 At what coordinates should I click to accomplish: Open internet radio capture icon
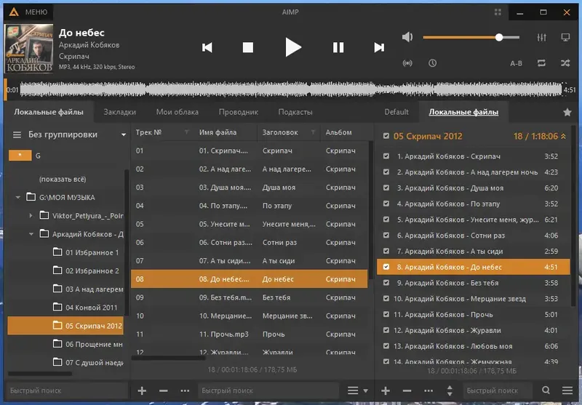pos(407,63)
